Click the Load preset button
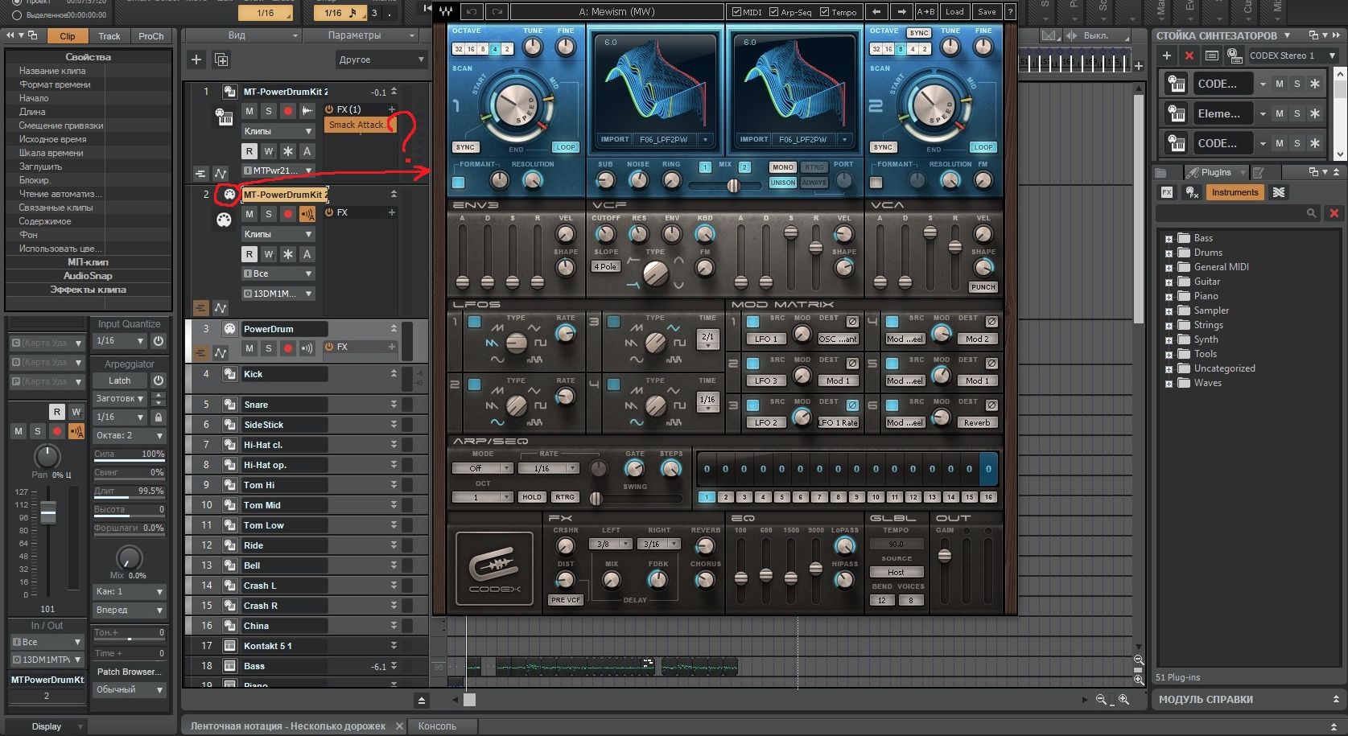 click(x=954, y=12)
